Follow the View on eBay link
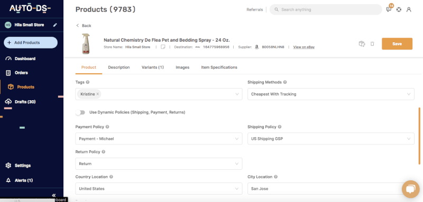The height and width of the screenshot is (202, 423). [304, 47]
